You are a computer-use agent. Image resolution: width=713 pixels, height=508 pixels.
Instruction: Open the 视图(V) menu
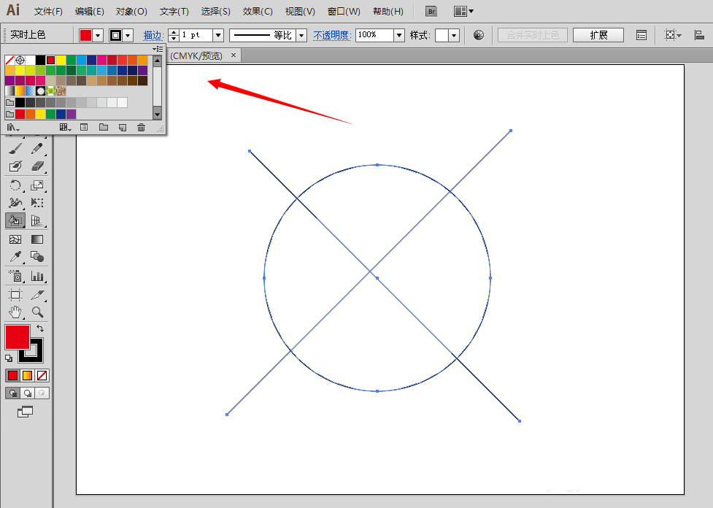pos(300,12)
